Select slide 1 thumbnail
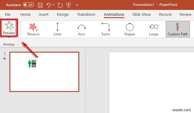The width and height of the screenshot is (194, 113). click(44, 72)
